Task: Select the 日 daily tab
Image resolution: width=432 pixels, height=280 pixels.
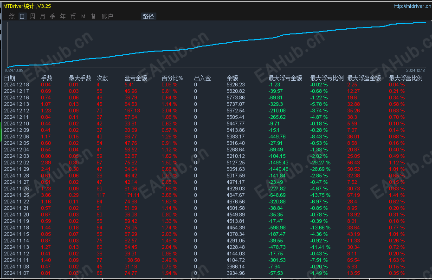Action: pos(22,16)
